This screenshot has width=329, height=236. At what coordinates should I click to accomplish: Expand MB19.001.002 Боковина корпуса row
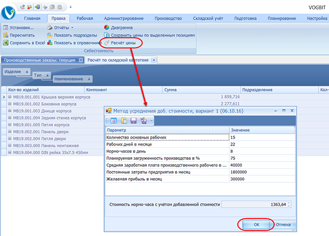point(10,103)
